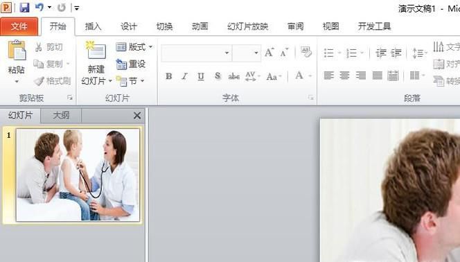This screenshot has width=460, height=262.
Task: Open the font name dropdown arrow
Action: click(x=227, y=53)
